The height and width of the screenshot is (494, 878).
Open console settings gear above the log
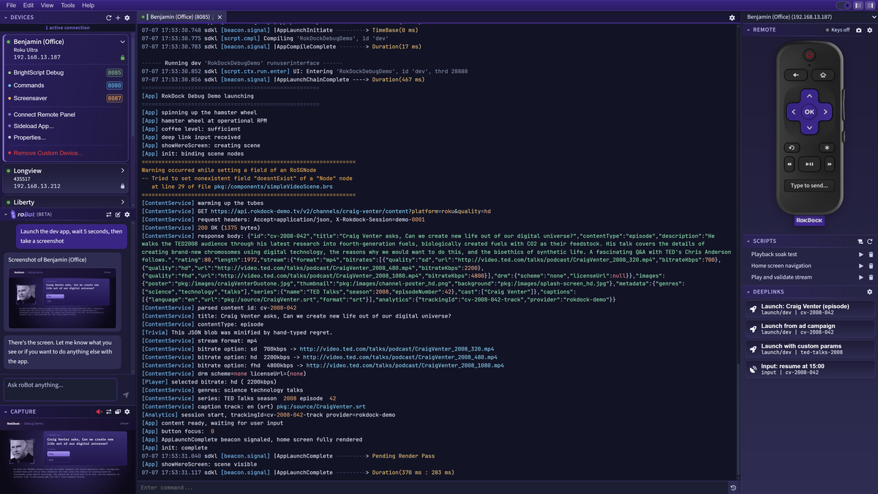tap(732, 18)
